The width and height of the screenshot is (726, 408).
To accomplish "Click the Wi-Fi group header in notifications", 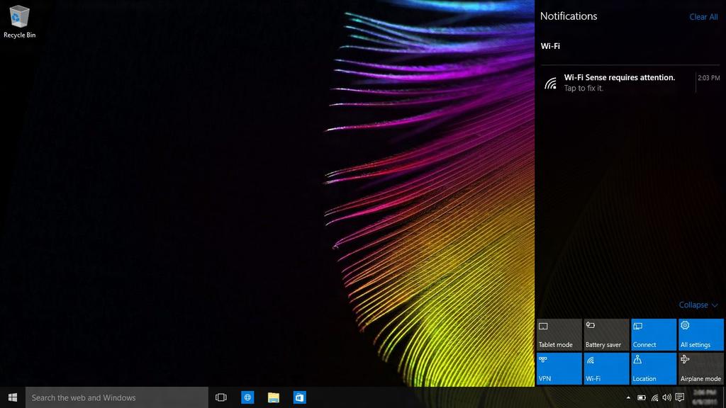I will [550, 46].
